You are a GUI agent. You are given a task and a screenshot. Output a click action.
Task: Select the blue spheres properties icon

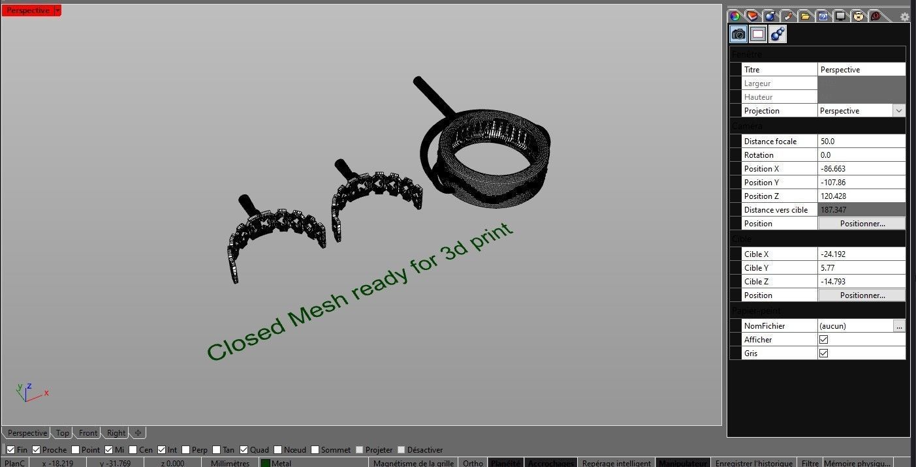click(778, 34)
